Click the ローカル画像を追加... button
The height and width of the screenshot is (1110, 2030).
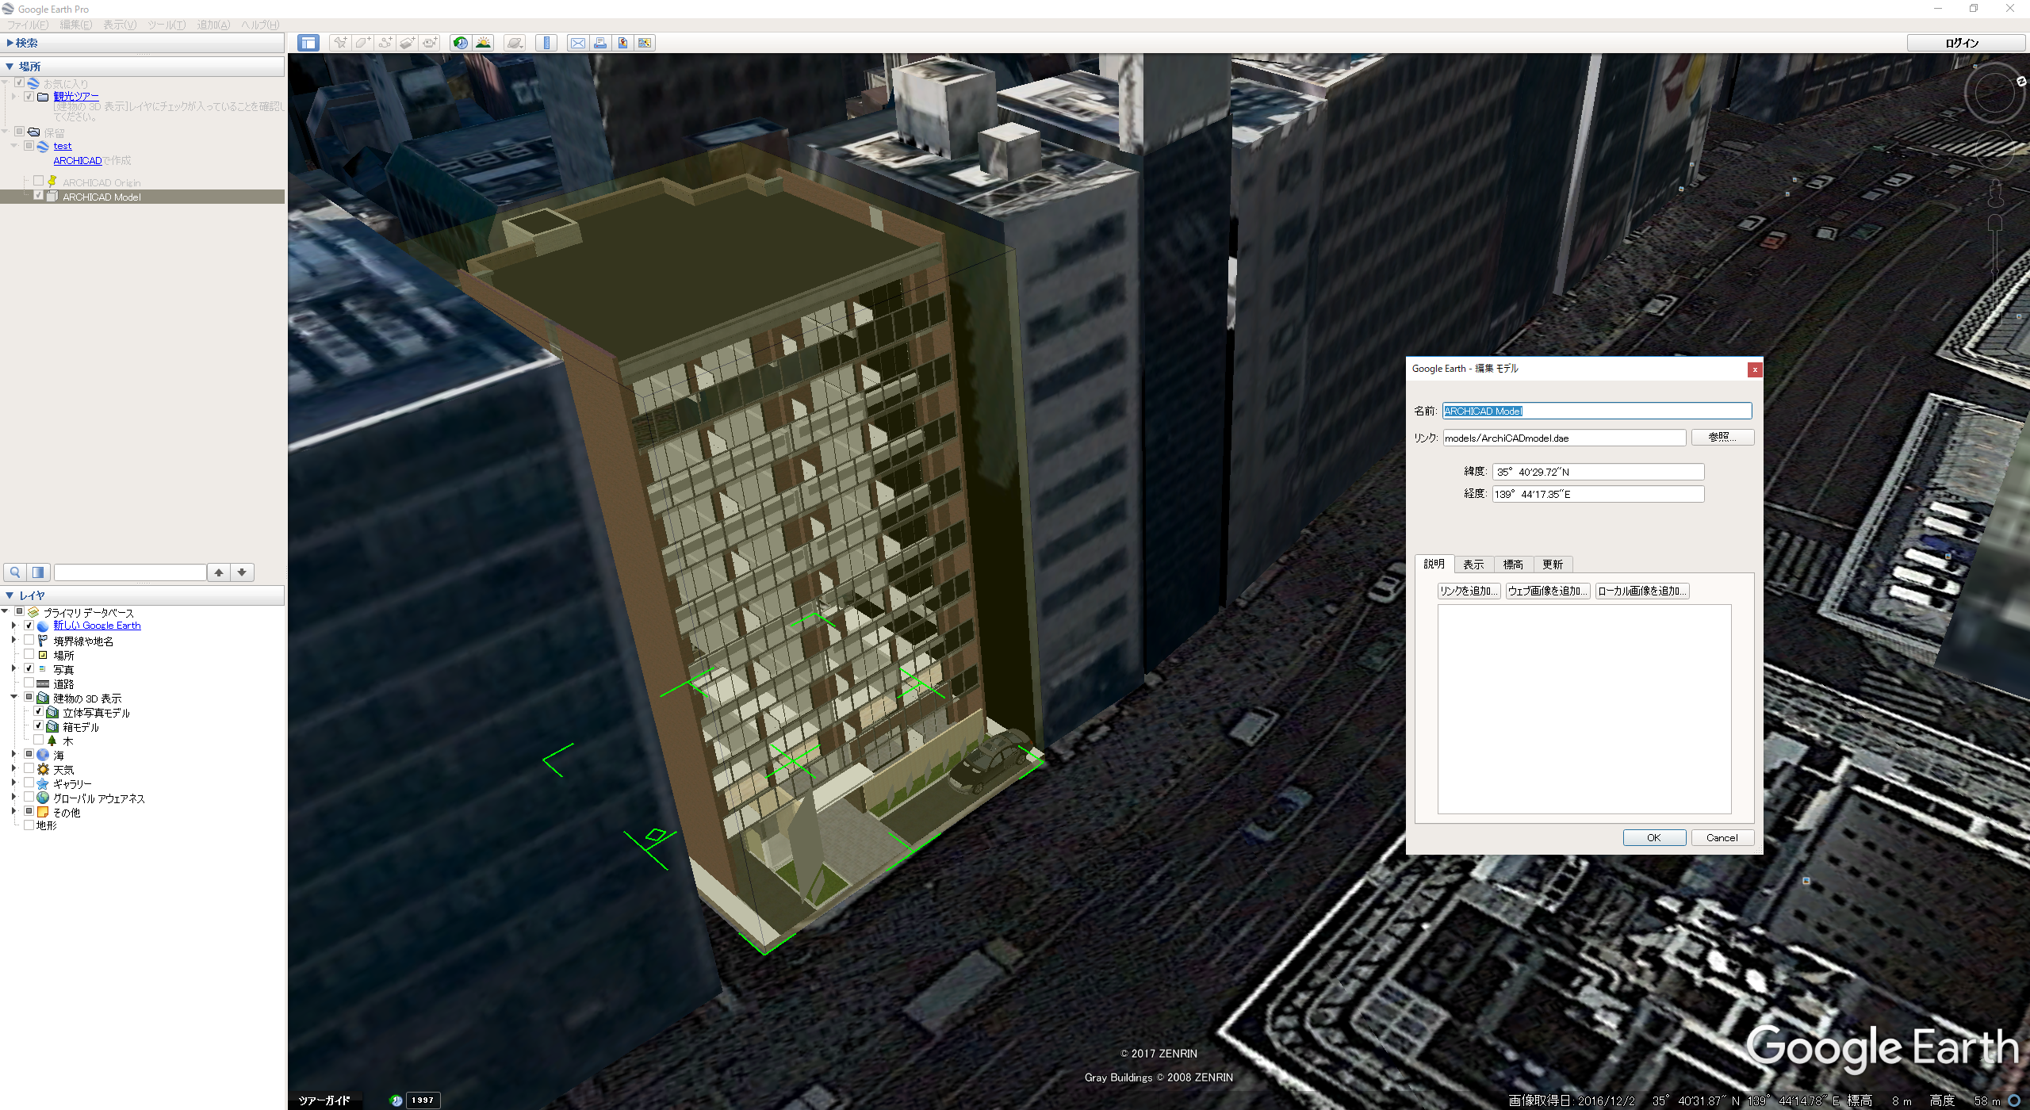click(x=1642, y=591)
